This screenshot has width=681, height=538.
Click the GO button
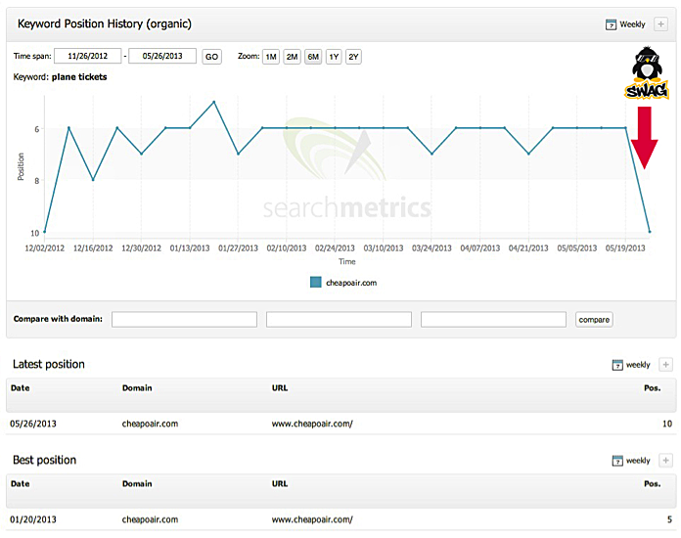pyautogui.click(x=211, y=57)
